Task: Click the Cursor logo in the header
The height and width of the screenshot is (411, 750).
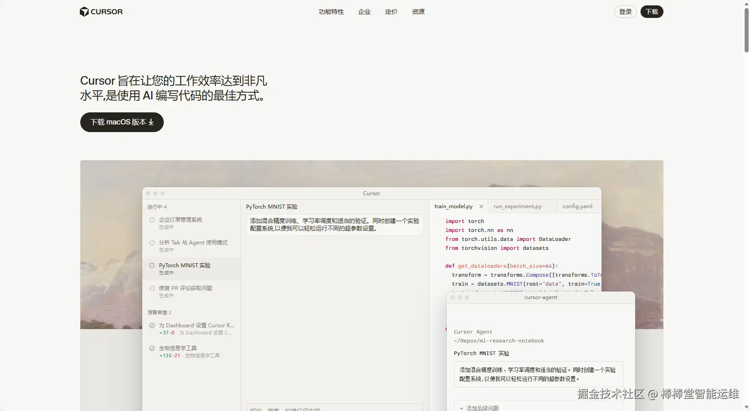Action: 101,12
